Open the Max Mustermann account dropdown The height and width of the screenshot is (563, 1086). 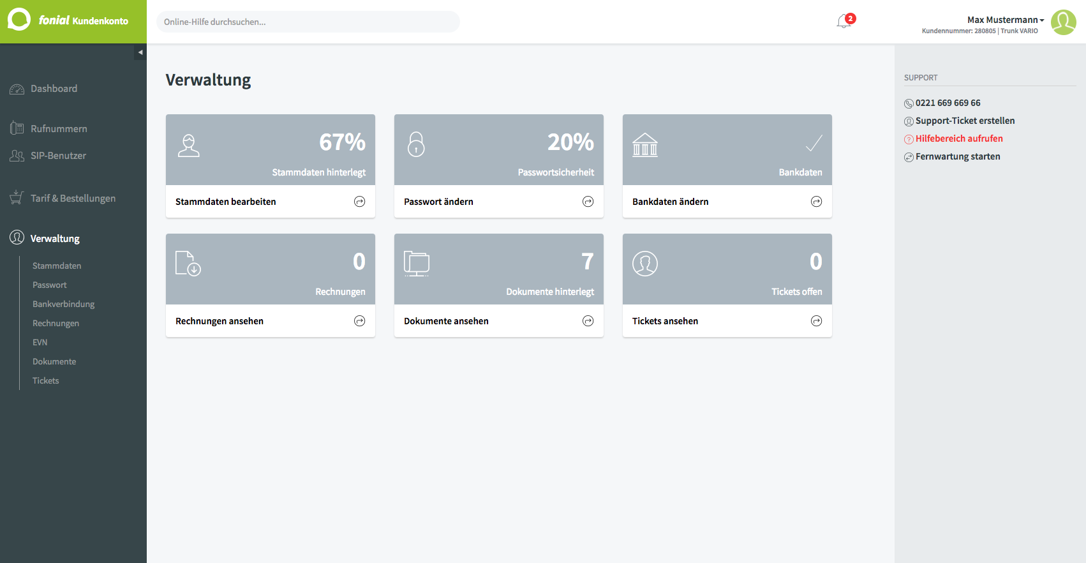[1006, 20]
